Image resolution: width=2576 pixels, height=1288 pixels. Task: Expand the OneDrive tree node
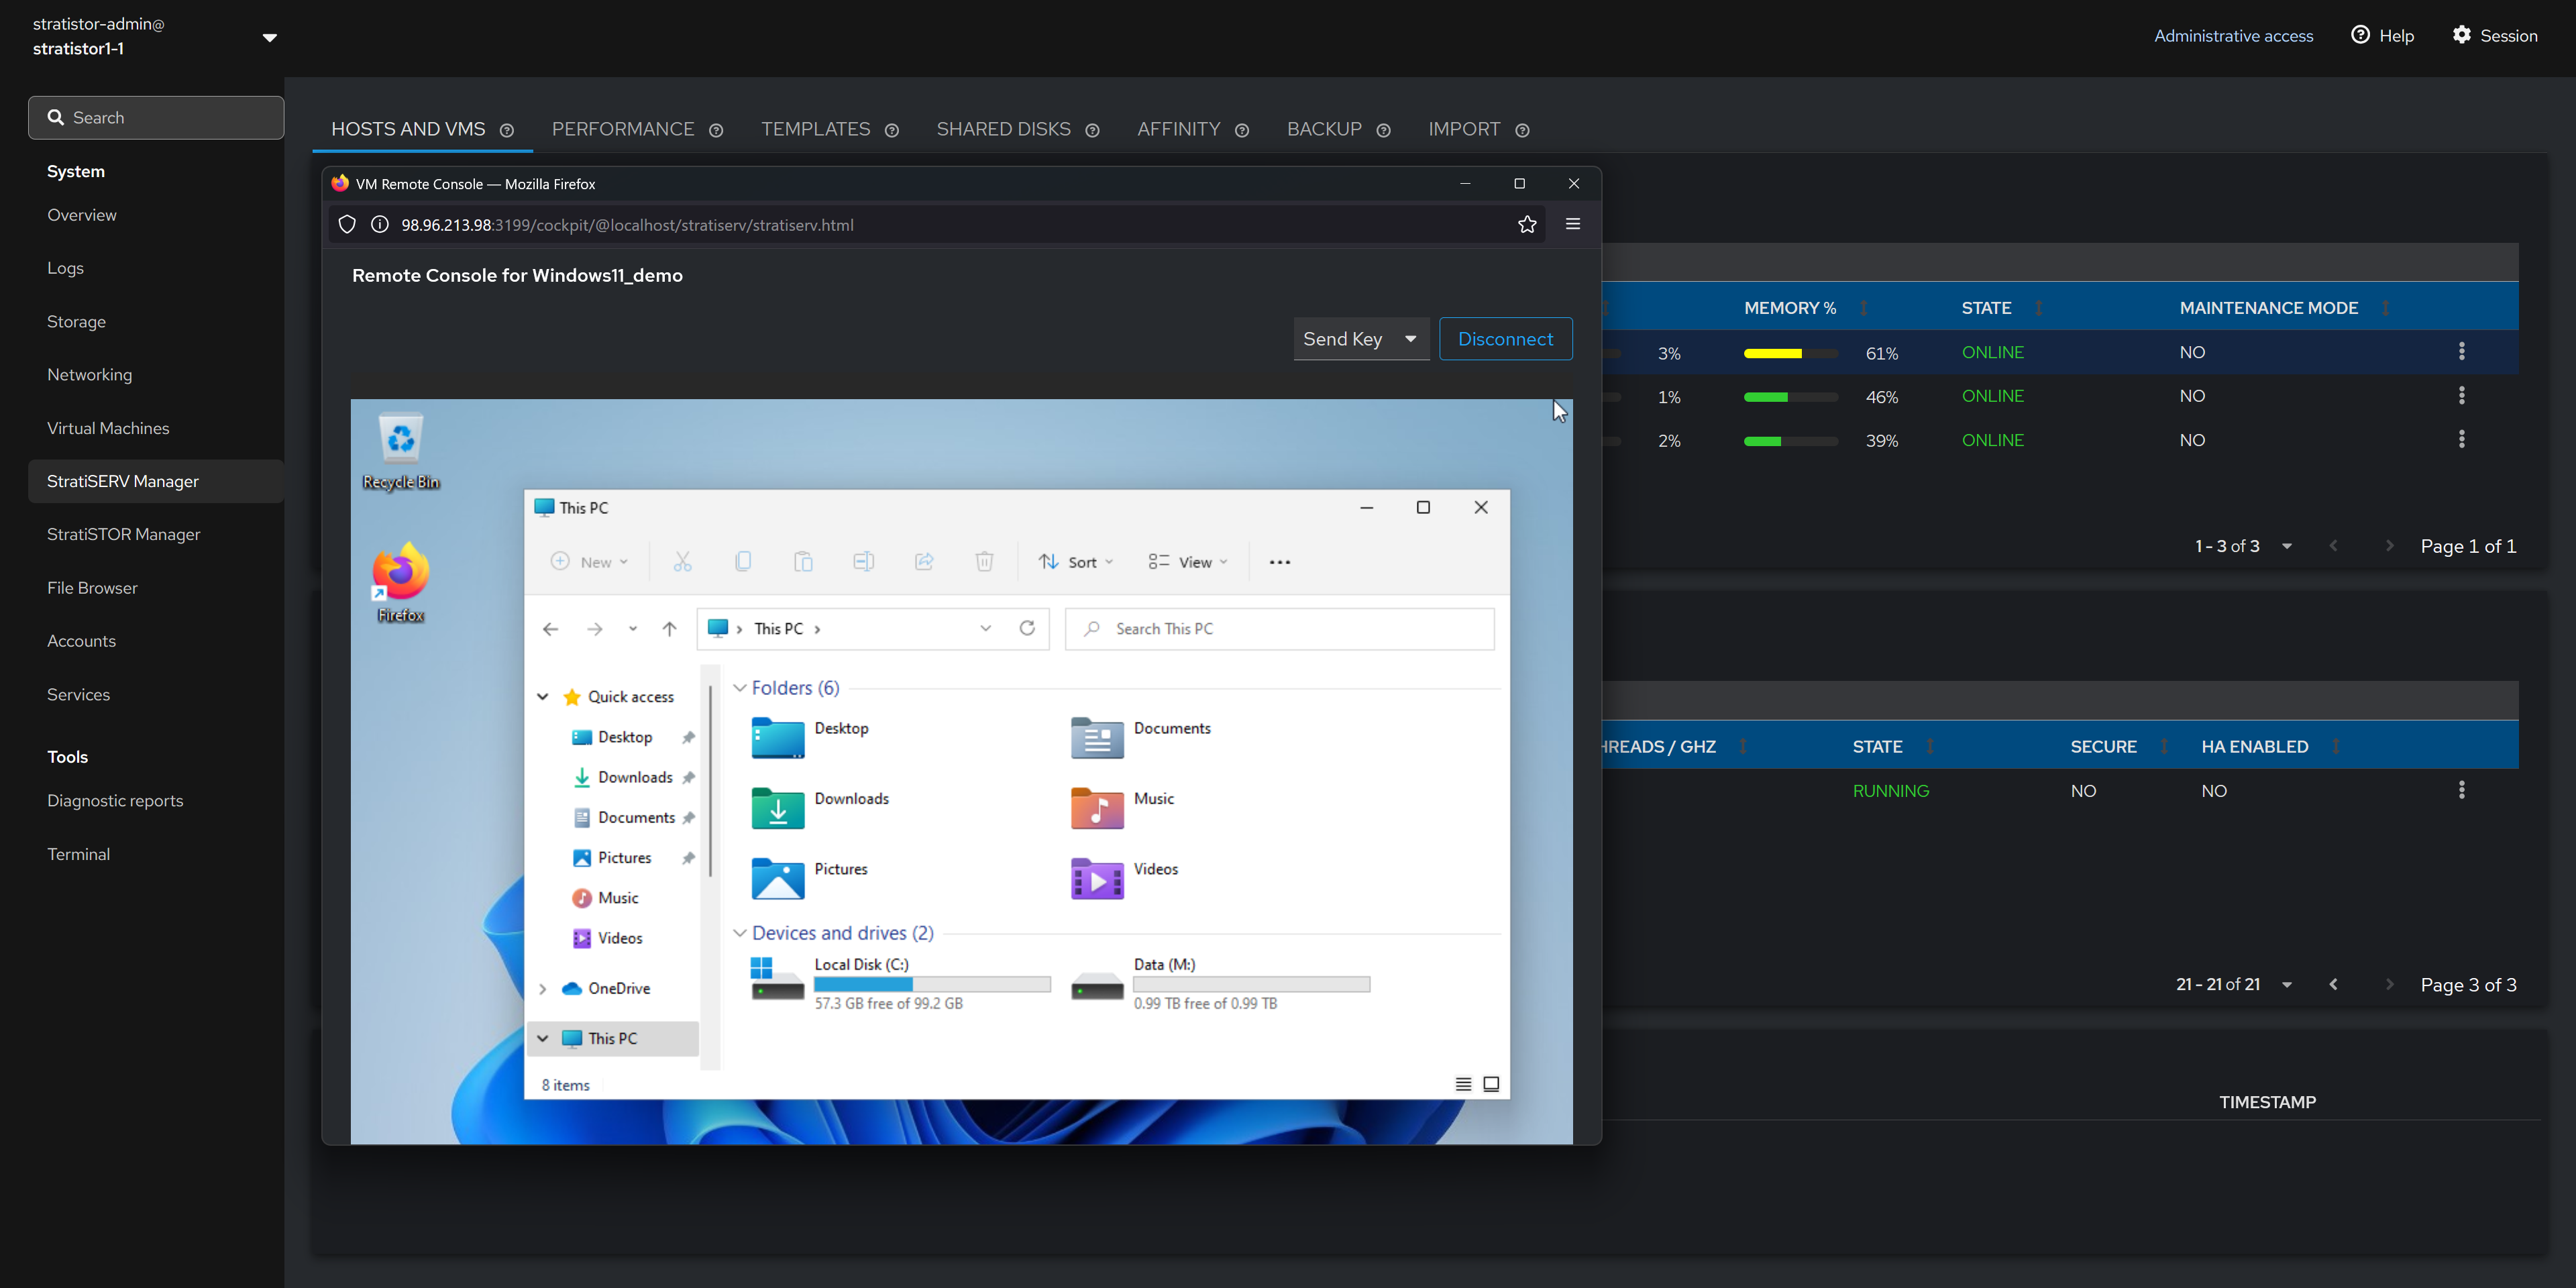[x=543, y=988]
